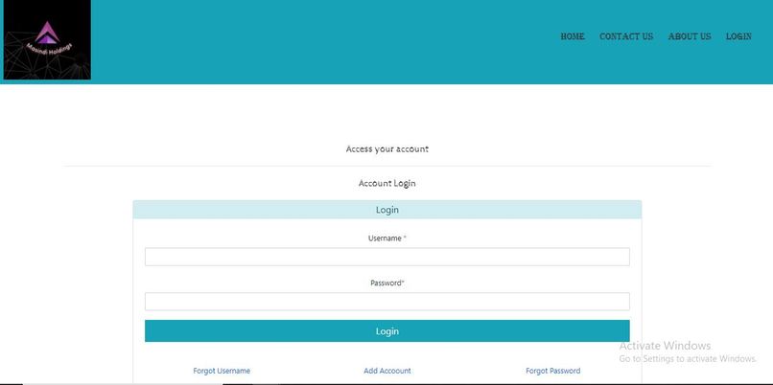Screen dimensions: 773x385
Task: Select LOGIN in the top navigation
Action: pyautogui.click(x=738, y=36)
